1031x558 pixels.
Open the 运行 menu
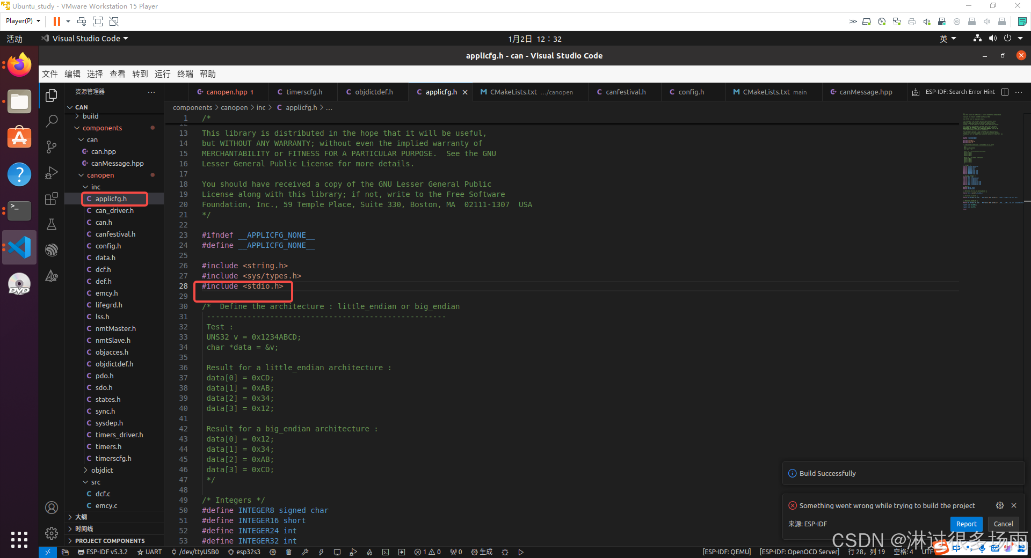click(163, 74)
